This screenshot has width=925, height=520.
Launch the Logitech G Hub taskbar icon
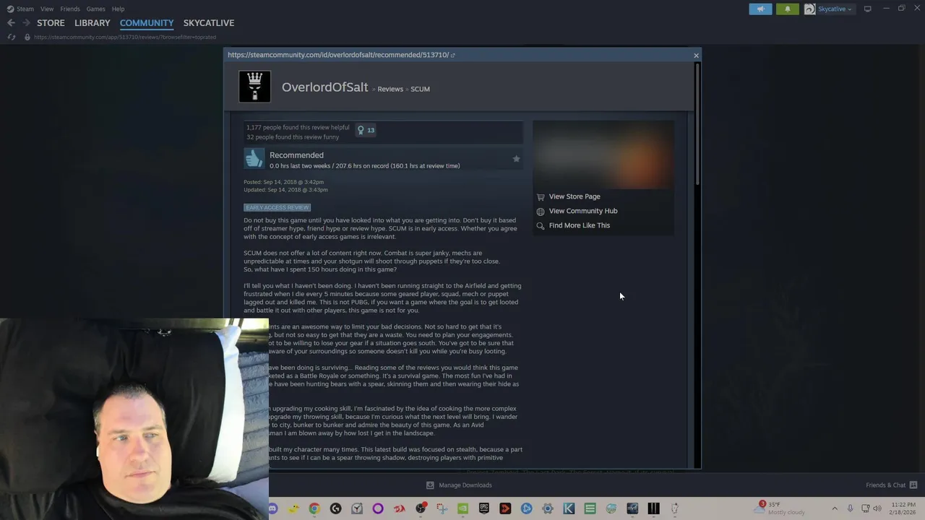coord(335,509)
